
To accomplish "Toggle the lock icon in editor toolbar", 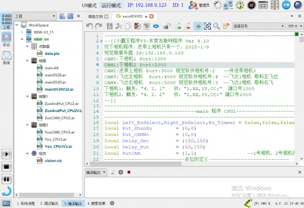I will (167, 26).
